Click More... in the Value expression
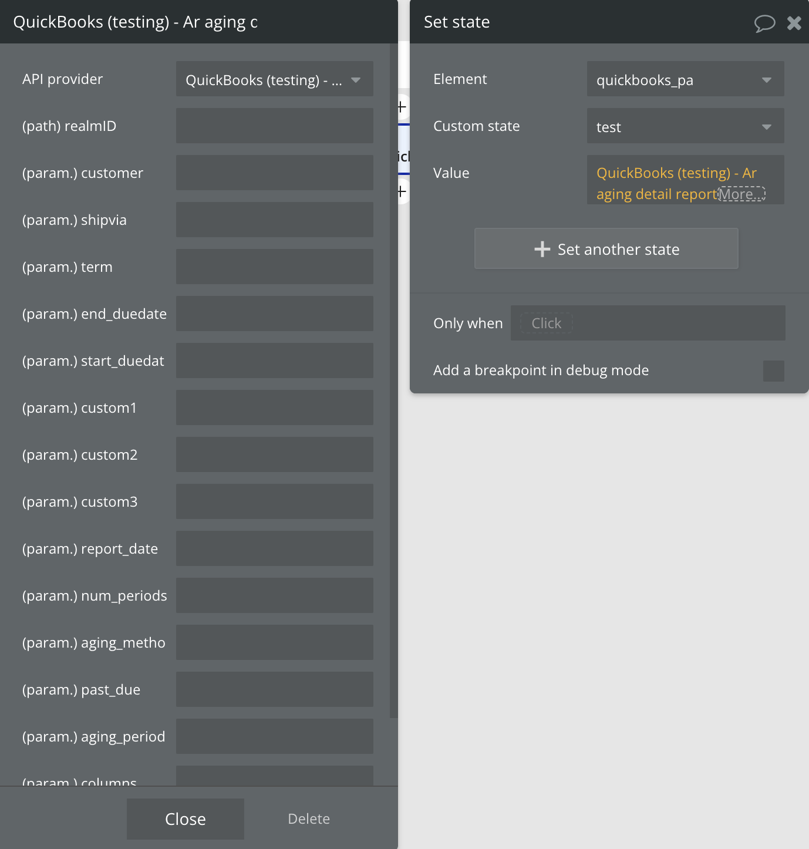 point(742,194)
